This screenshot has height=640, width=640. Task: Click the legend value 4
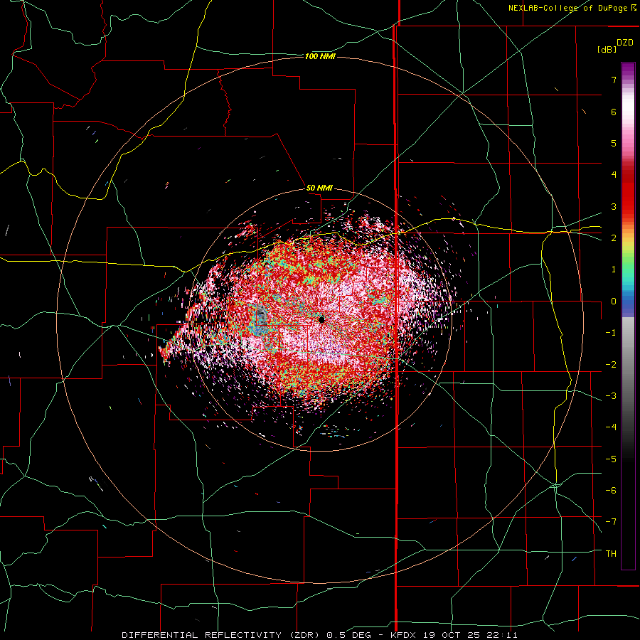click(614, 175)
